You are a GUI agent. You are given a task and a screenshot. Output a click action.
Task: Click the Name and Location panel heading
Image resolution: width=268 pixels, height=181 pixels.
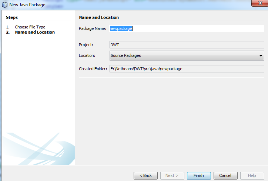(99, 17)
